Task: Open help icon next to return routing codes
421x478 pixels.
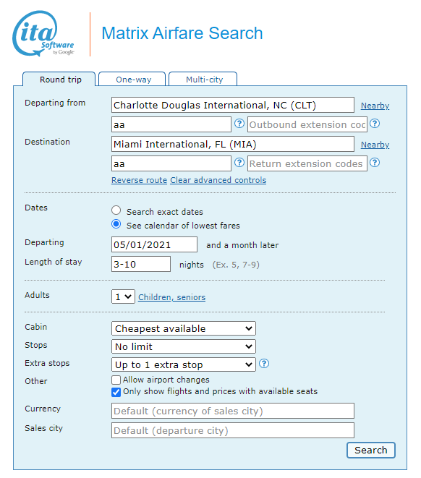Action: coord(239,163)
